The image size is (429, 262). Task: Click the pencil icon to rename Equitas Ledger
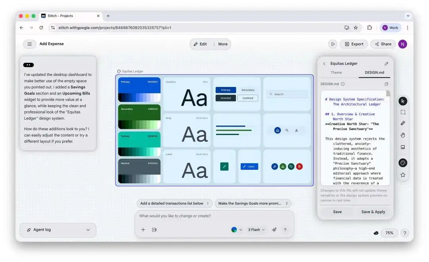[x=386, y=64]
